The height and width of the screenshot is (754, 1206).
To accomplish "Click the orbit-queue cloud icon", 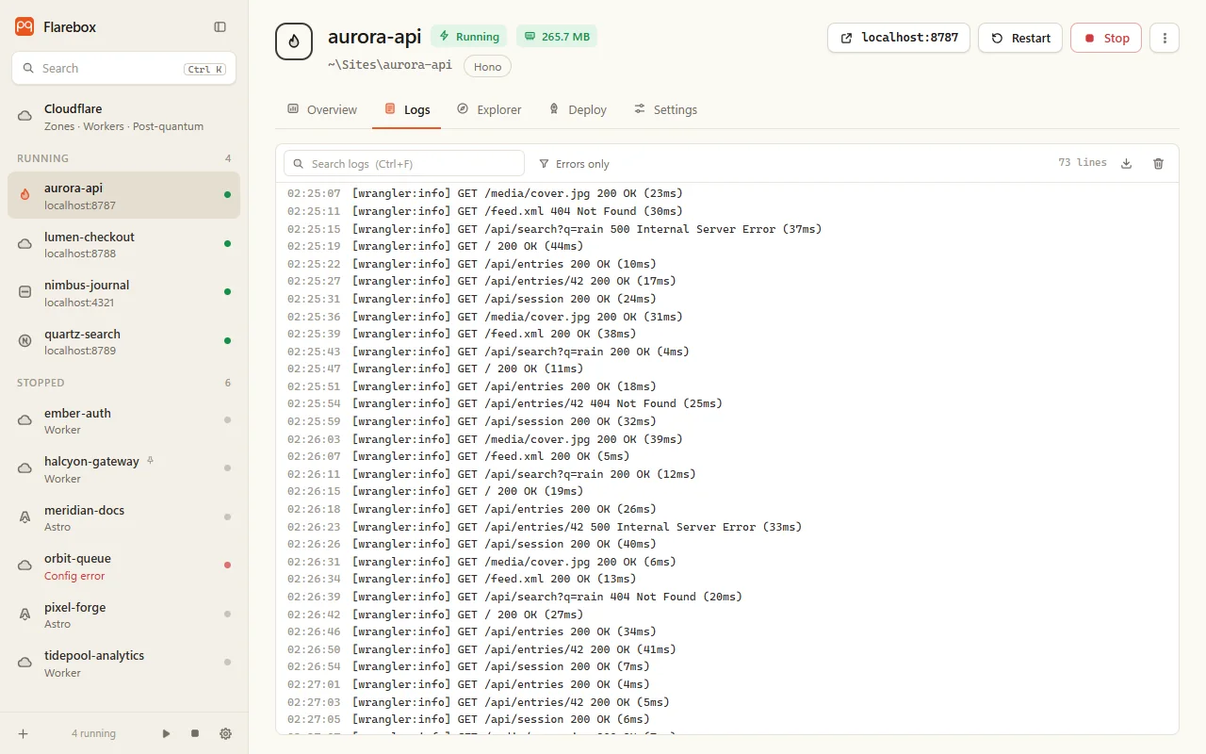I will pos(25,565).
